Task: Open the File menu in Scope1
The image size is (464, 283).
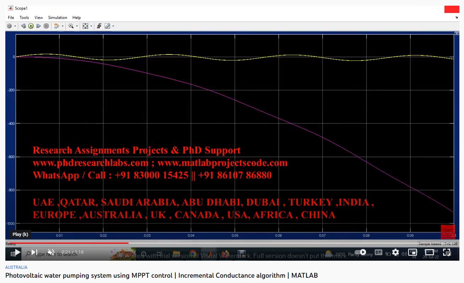Action: [11, 18]
